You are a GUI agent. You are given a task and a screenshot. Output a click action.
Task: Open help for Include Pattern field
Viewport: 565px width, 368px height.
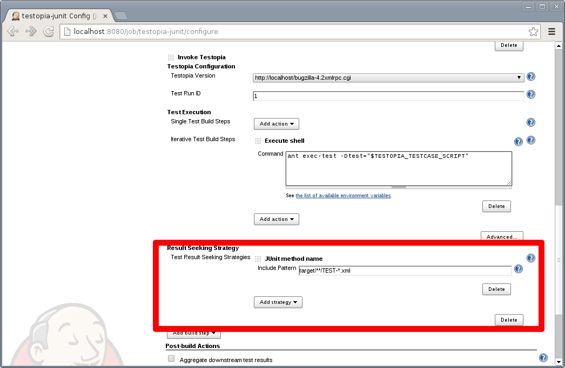tap(519, 269)
